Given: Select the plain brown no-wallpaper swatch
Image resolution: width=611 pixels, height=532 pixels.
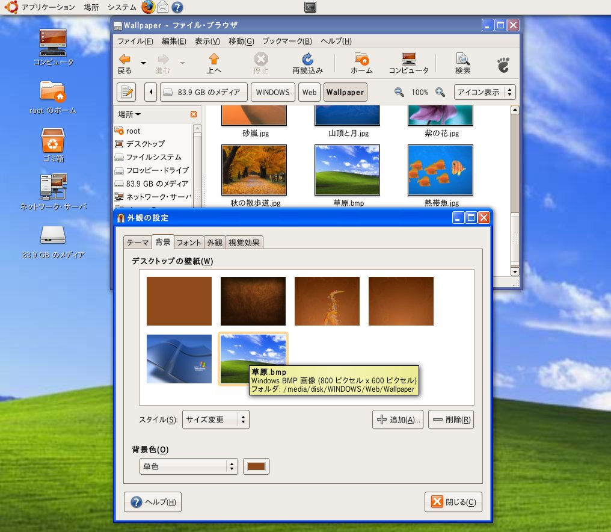Looking at the screenshot, I should pyautogui.click(x=179, y=301).
